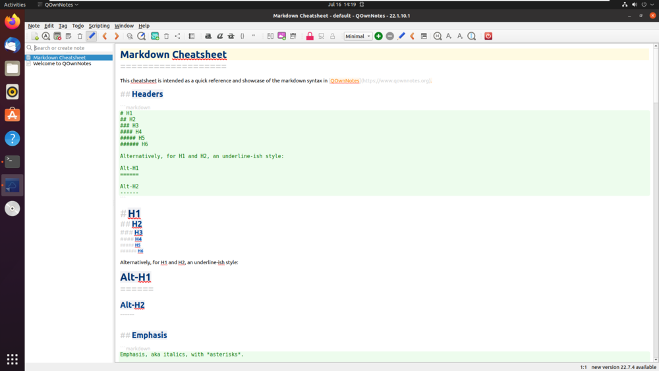Go back in note history

105,36
